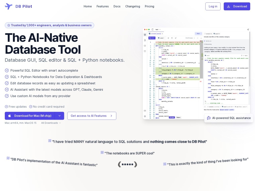Click quote "exactly the kind of thing"
This screenshot has width=255, height=191.
tap(208, 162)
